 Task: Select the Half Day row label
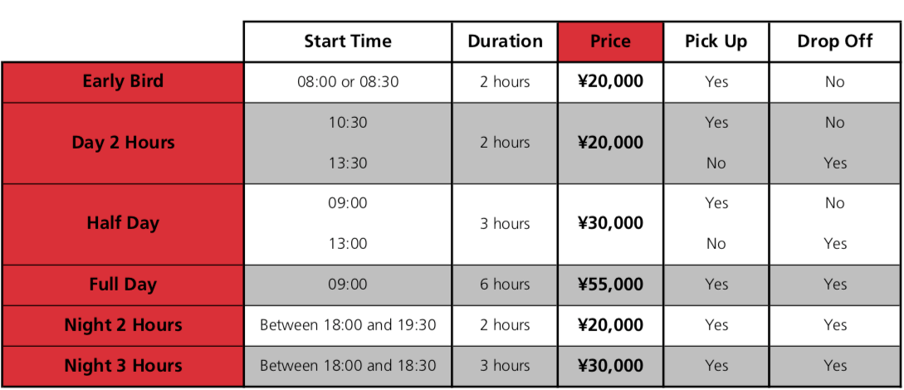pyautogui.click(x=123, y=223)
